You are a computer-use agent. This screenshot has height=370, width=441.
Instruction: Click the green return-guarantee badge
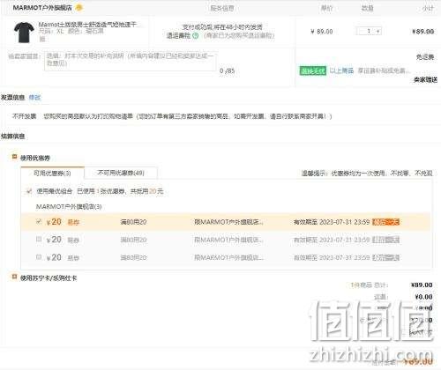pyautogui.click(x=313, y=70)
